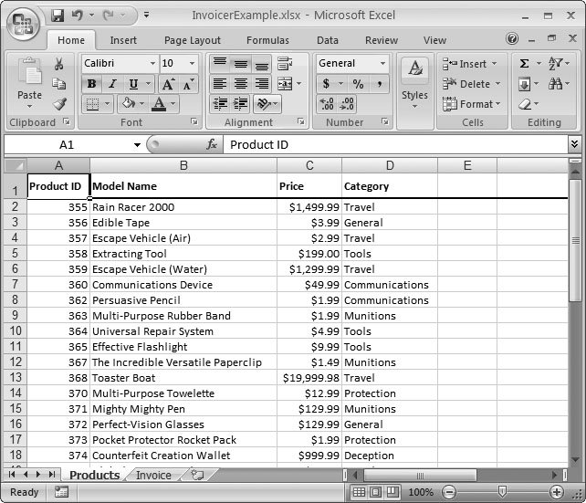586x503 pixels.
Task: Toggle Bold formatting
Action: [x=91, y=84]
